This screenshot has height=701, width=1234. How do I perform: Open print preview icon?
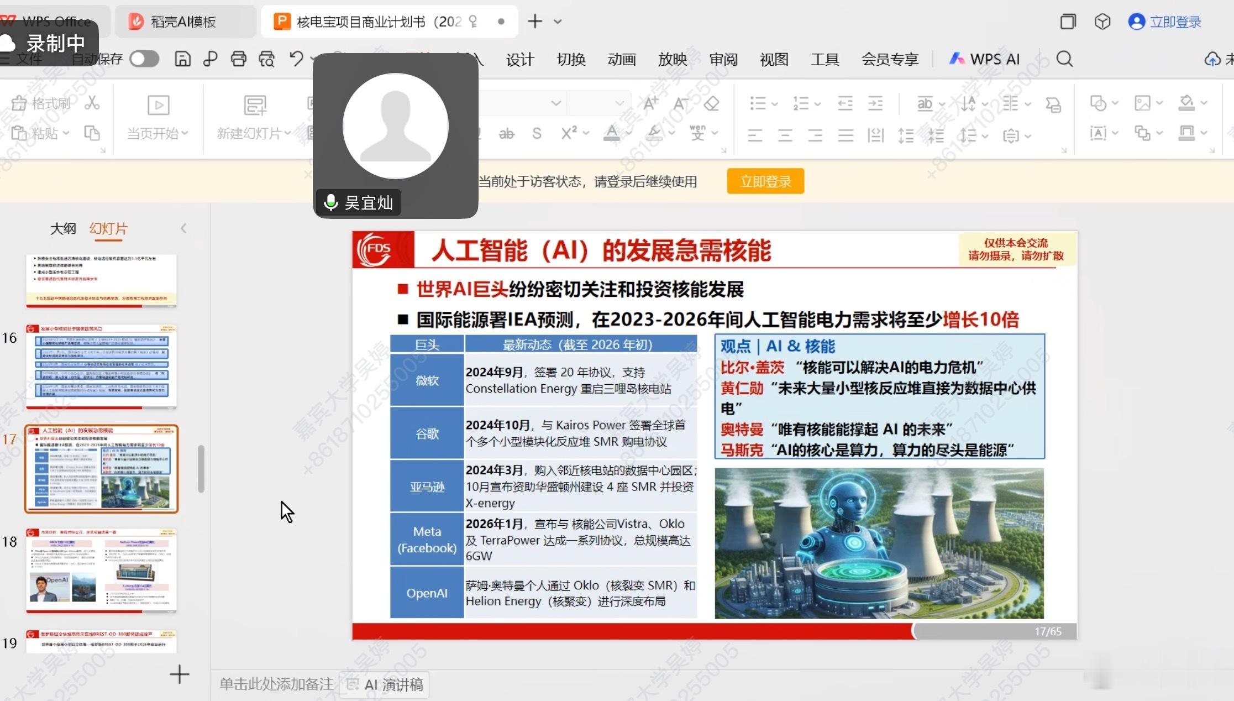click(x=266, y=59)
